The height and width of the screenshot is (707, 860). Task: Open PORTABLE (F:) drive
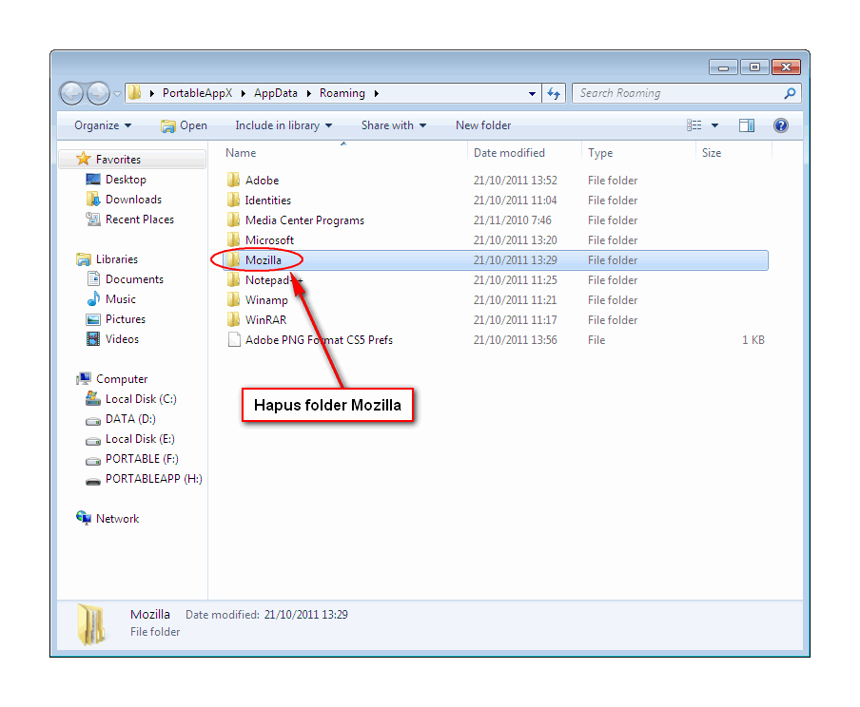point(142,459)
